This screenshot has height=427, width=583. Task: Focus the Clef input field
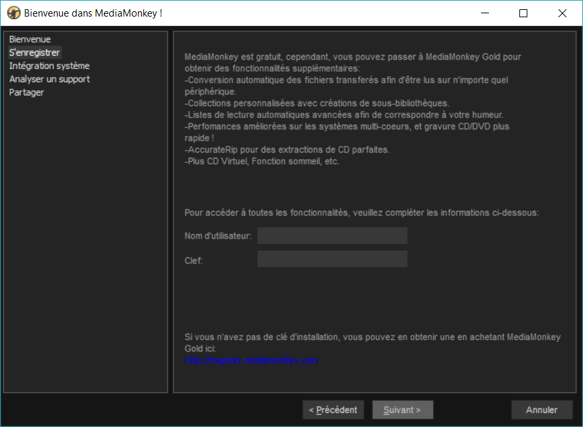(x=333, y=259)
